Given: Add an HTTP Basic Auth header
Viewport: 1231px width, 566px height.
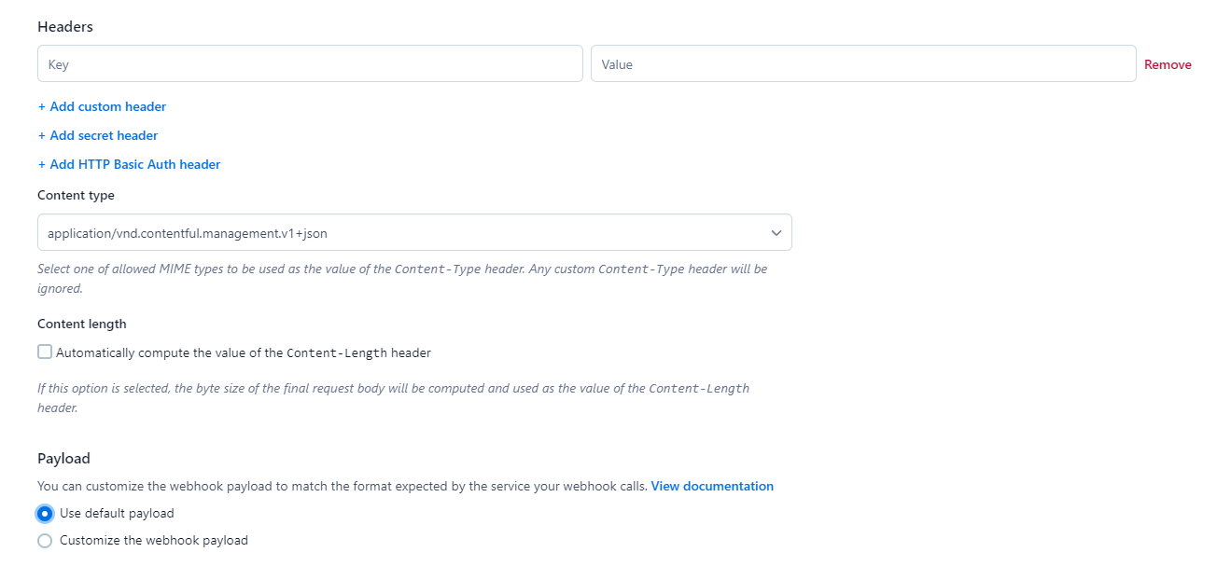Looking at the screenshot, I should coord(129,164).
